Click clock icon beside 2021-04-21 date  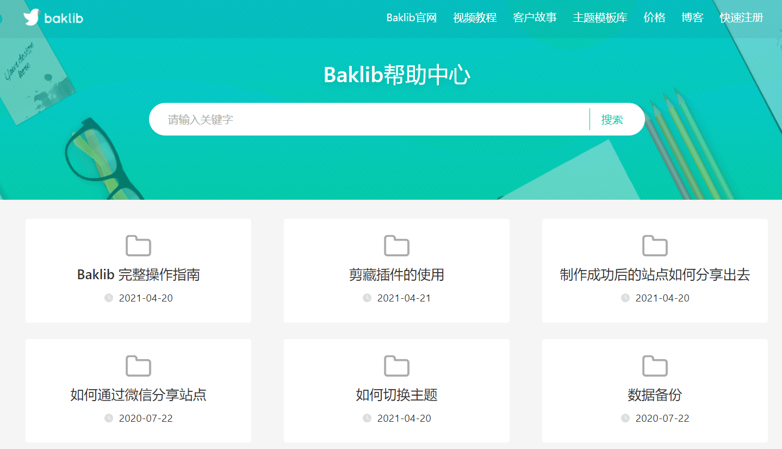pyautogui.click(x=367, y=298)
